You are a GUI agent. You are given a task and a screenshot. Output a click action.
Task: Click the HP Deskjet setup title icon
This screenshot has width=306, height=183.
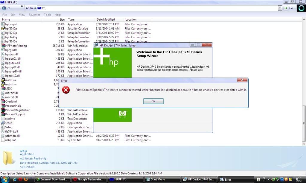point(96,45)
